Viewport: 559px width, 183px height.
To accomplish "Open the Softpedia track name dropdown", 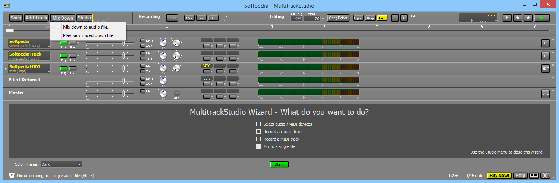I will tap(49, 46).
